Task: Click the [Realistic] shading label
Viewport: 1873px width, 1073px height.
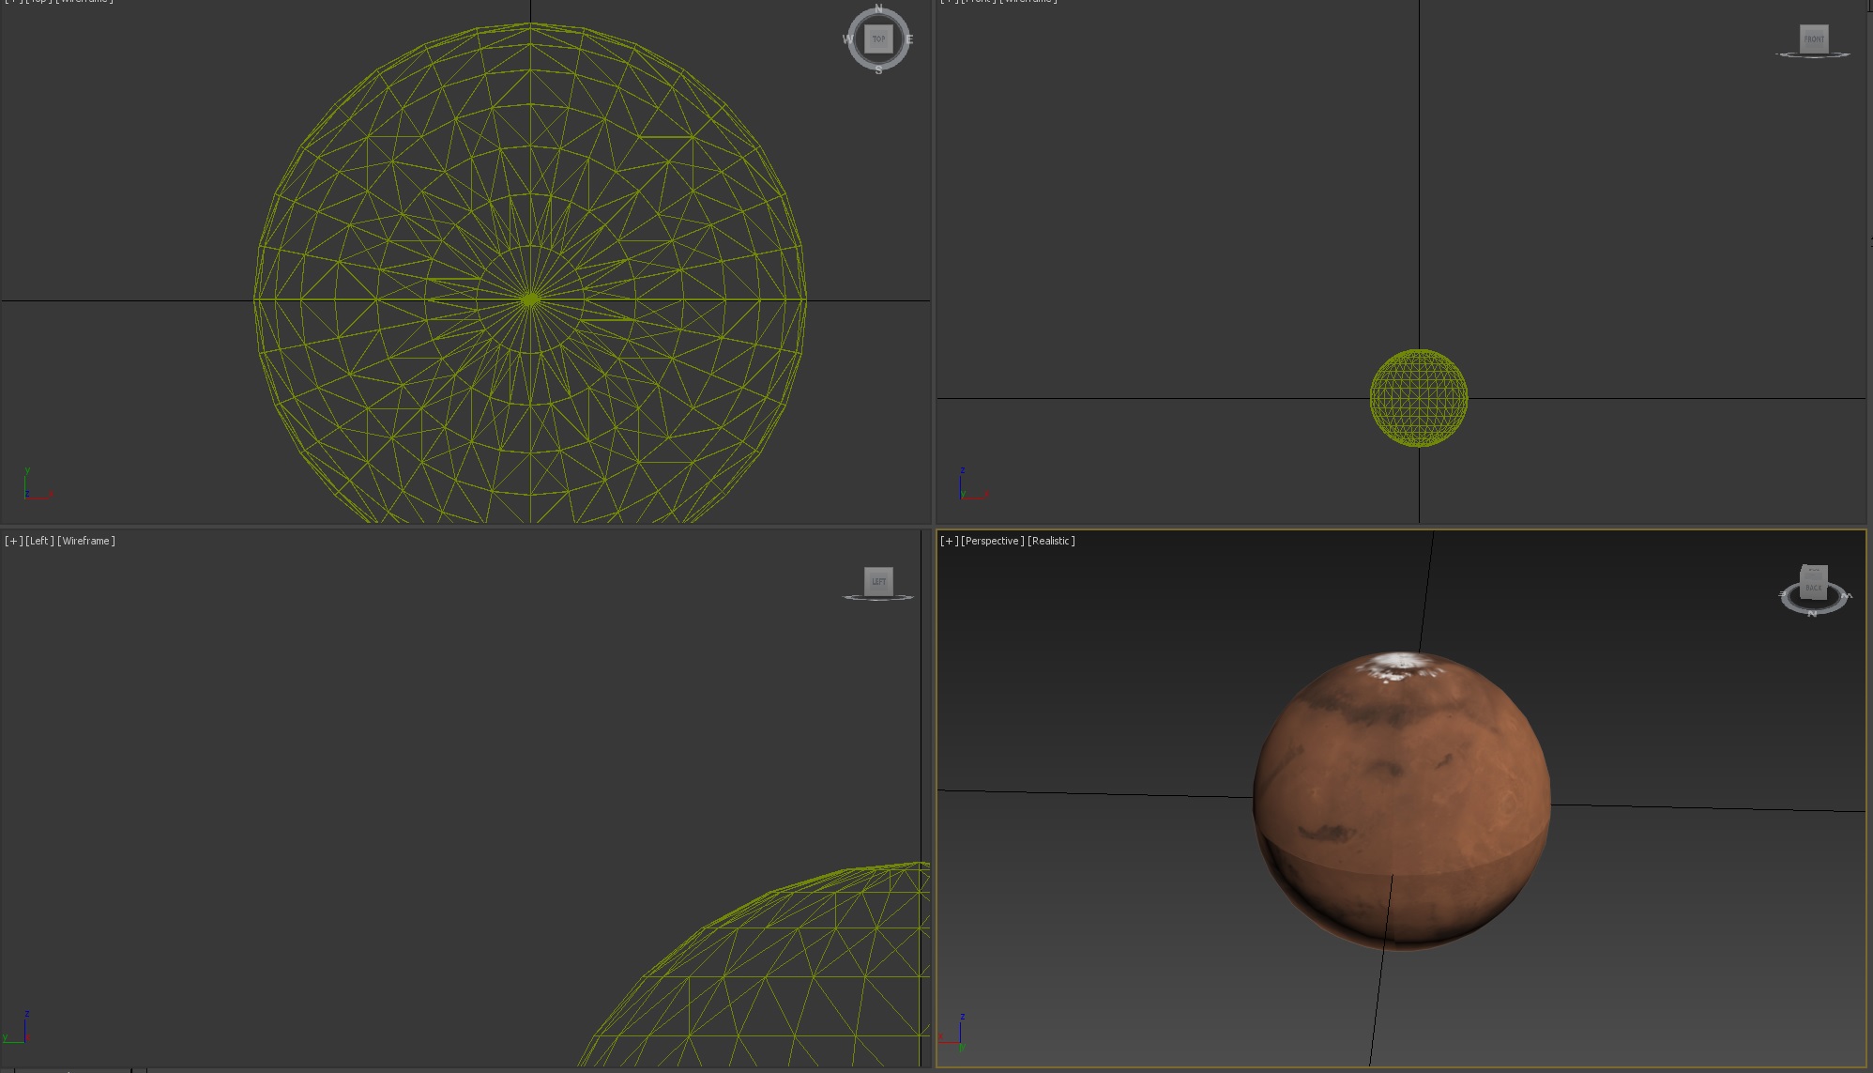Action: [x=1051, y=541]
